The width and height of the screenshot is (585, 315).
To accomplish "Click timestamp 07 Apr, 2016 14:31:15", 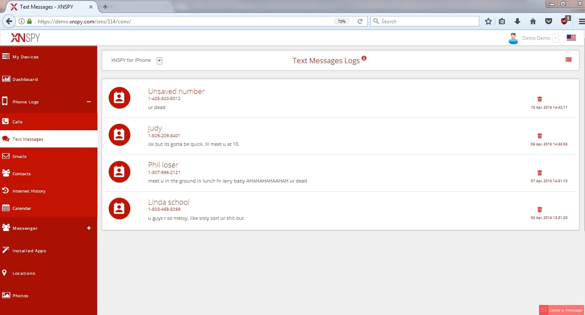I will point(549,181).
